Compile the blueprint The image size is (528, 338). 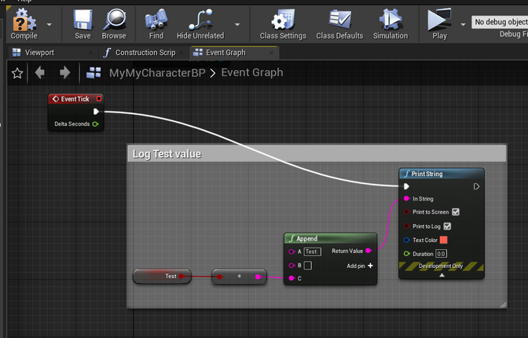pyautogui.click(x=24, y=24)
